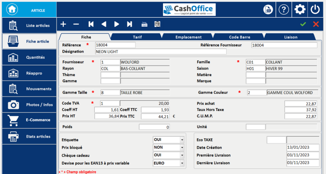Jump to the first record
Screen dimensions: 326x174
click(91, 24)
